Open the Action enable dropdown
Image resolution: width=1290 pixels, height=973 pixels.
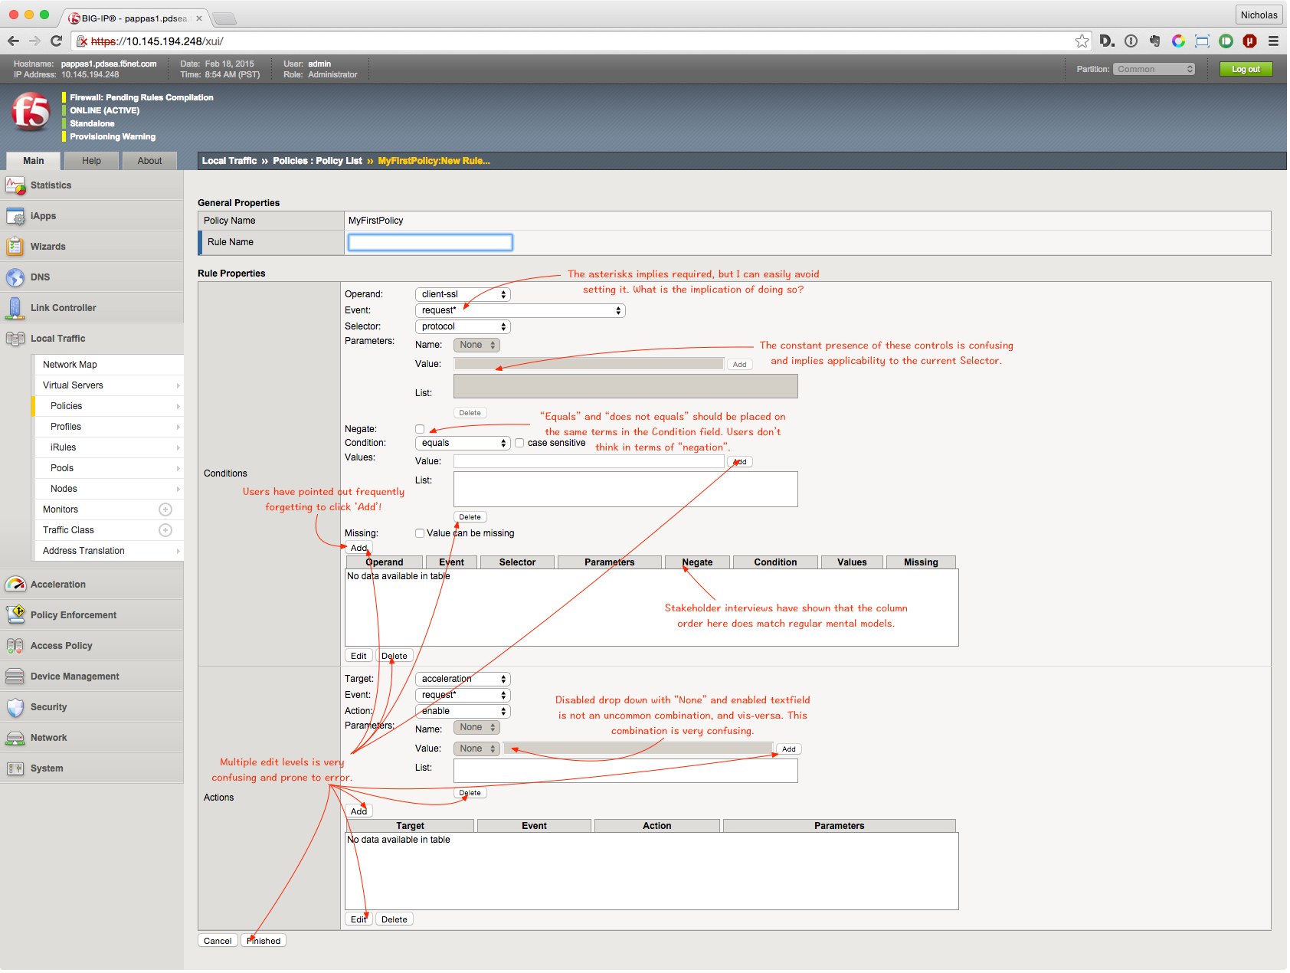tap(463, 711)
